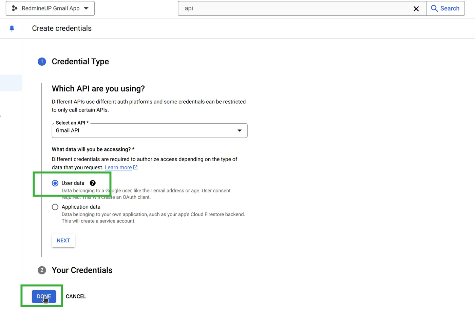Click the pin icon near Create credentials
475x312 pixels.
(12, 28)
